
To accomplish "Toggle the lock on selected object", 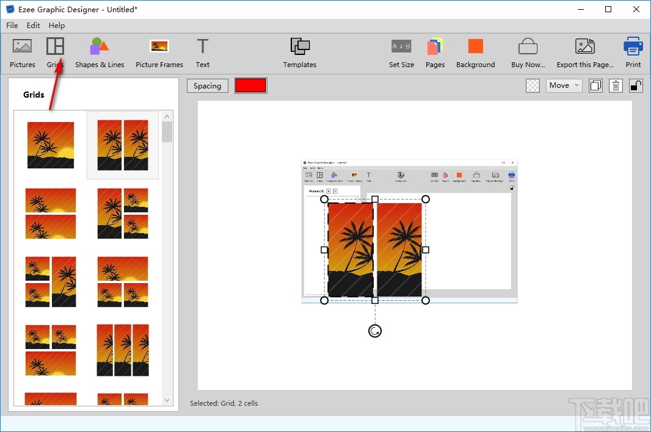I will (636, 85).
